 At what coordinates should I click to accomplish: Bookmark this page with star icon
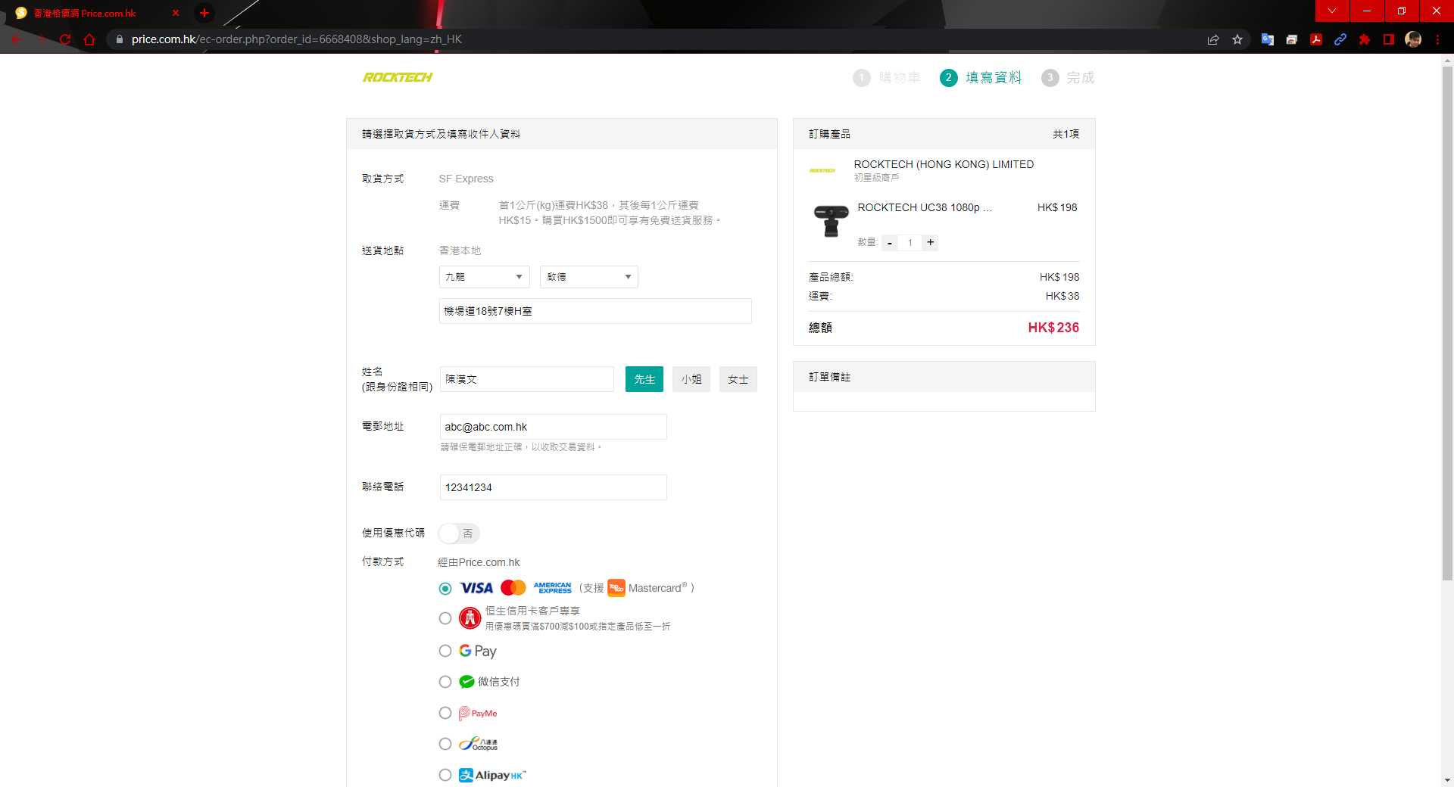click(x=1237, y=39)
